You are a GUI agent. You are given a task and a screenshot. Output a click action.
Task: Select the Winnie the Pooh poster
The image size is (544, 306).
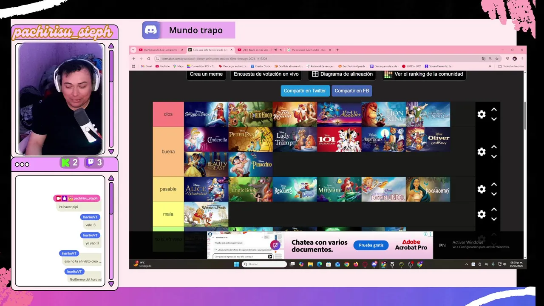(206, 214)
